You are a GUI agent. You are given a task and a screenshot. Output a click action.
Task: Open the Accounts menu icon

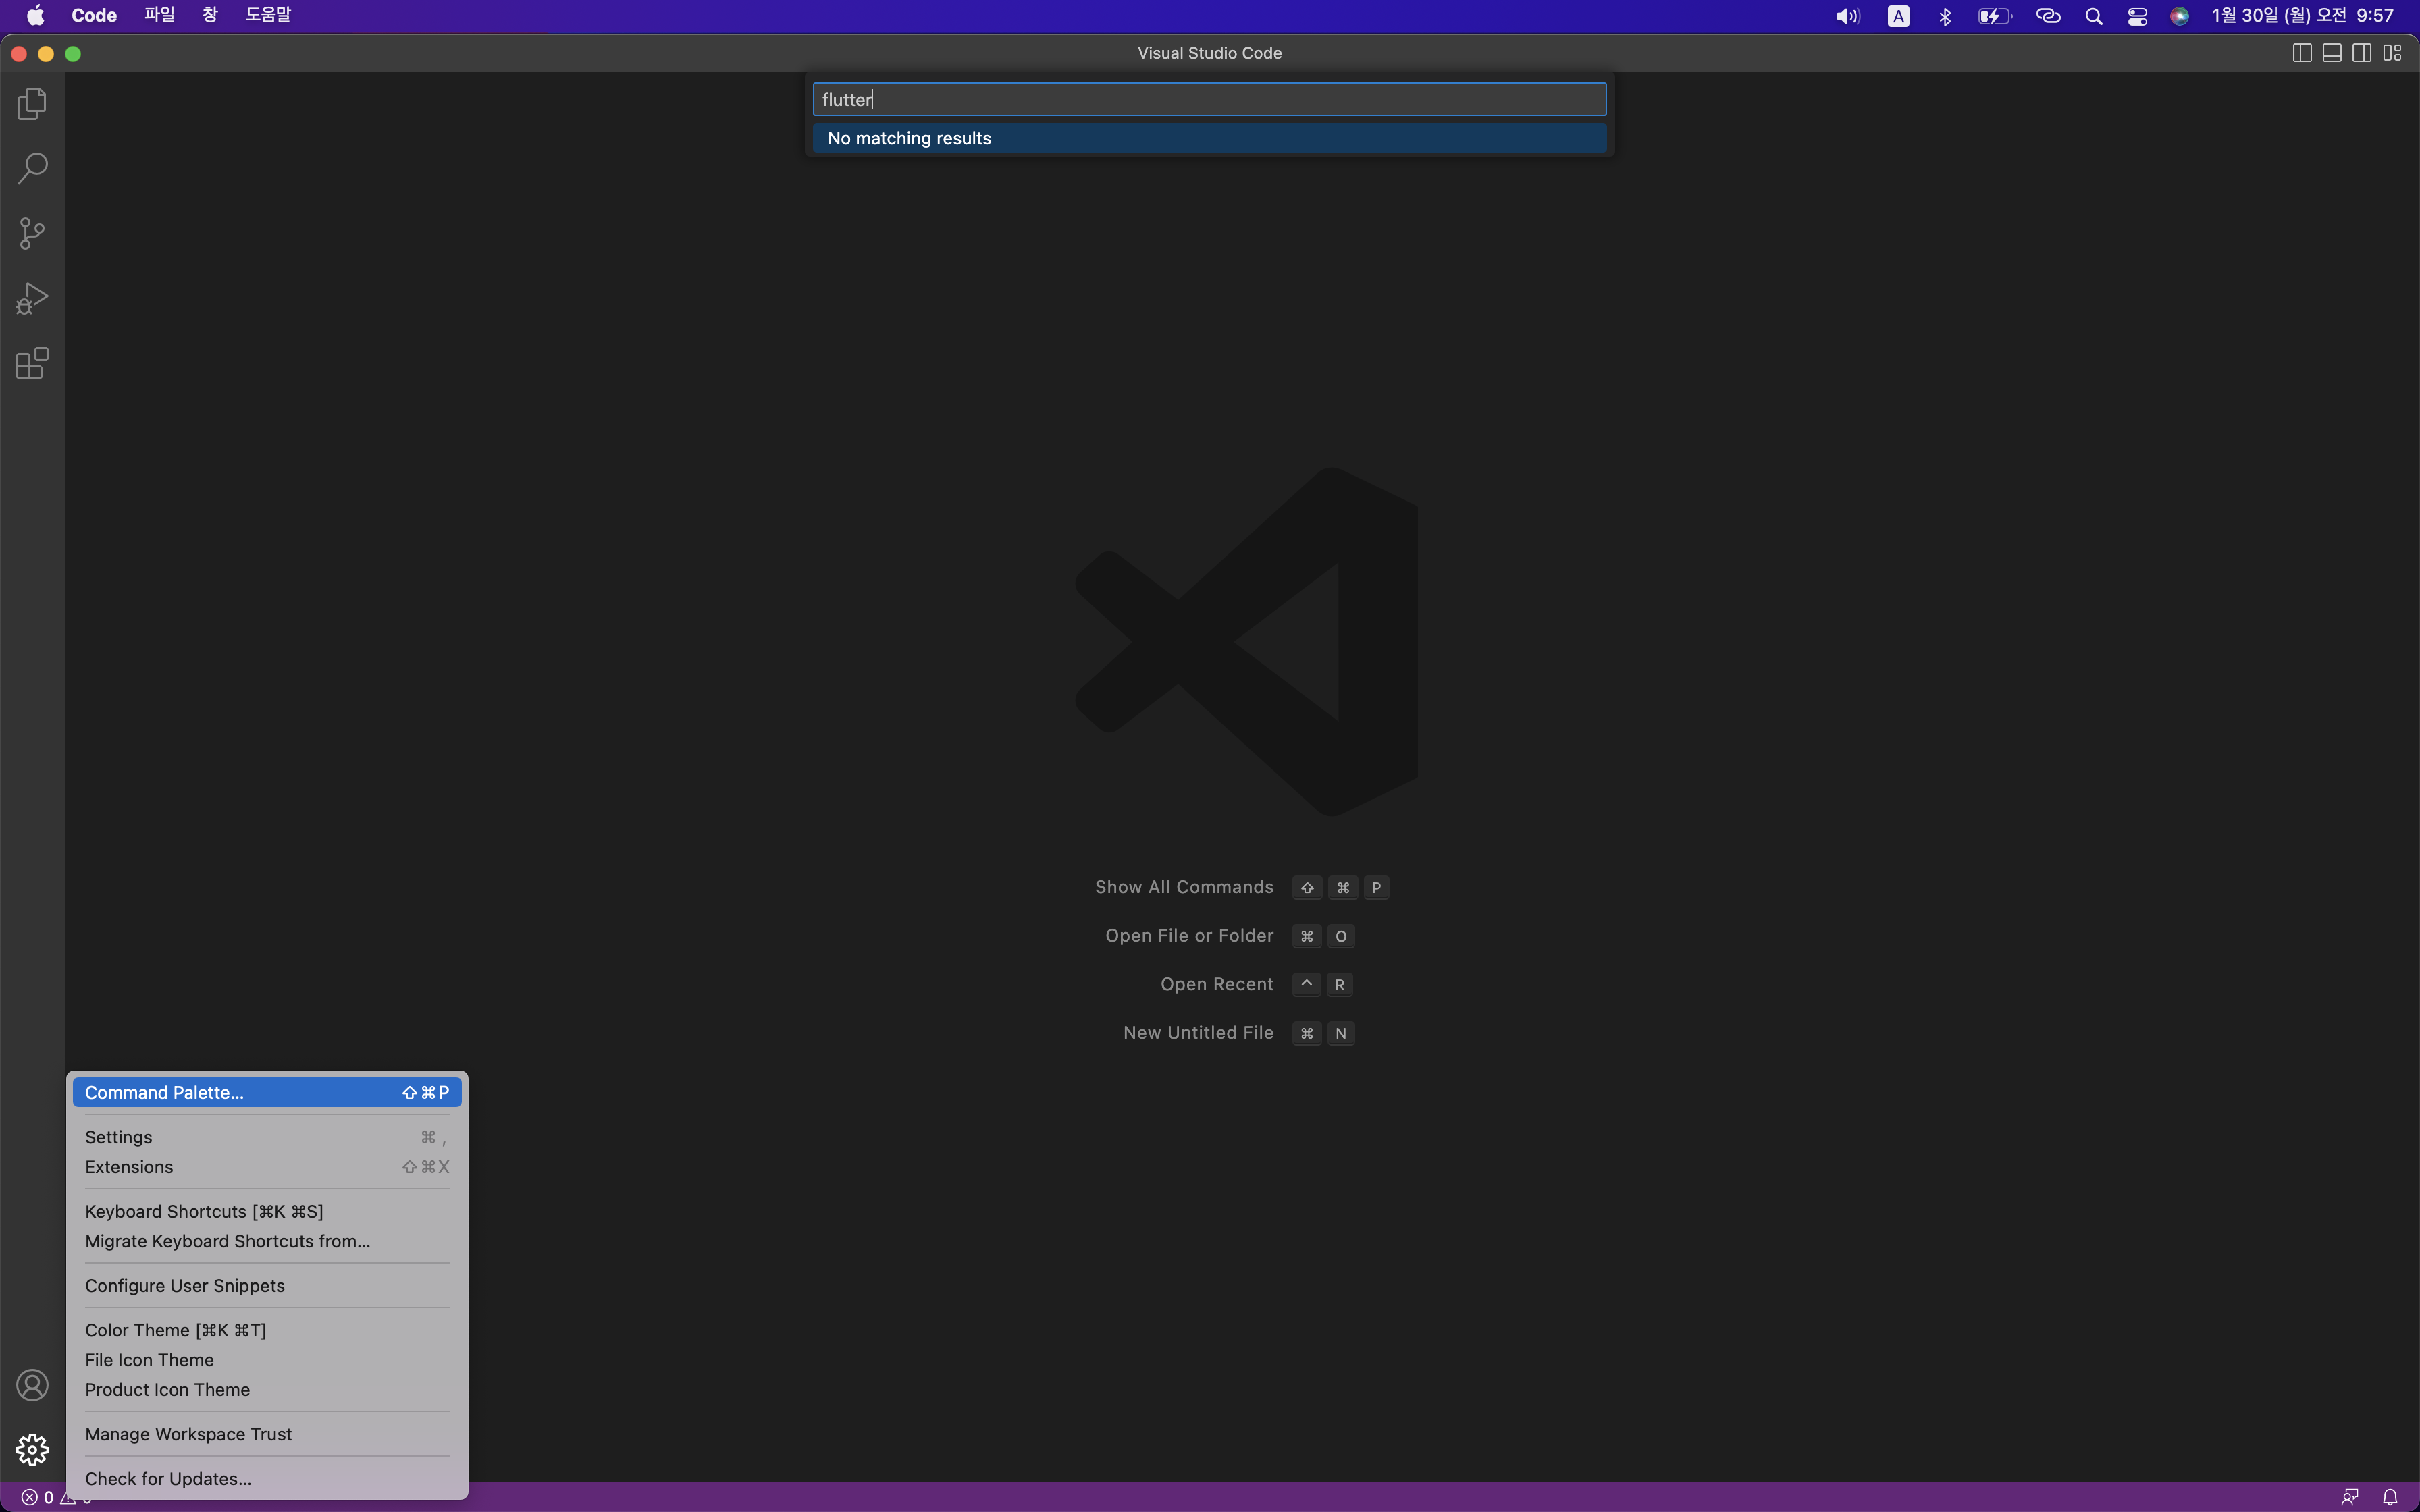click(x=32, y=1385)
